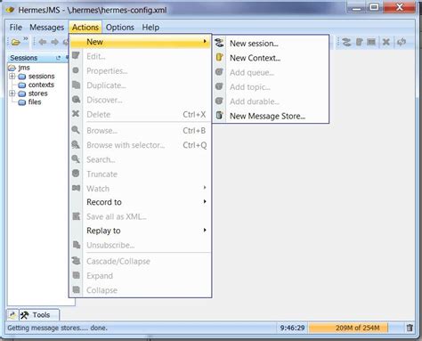Click the Delete entry in Actions menu

140,115
